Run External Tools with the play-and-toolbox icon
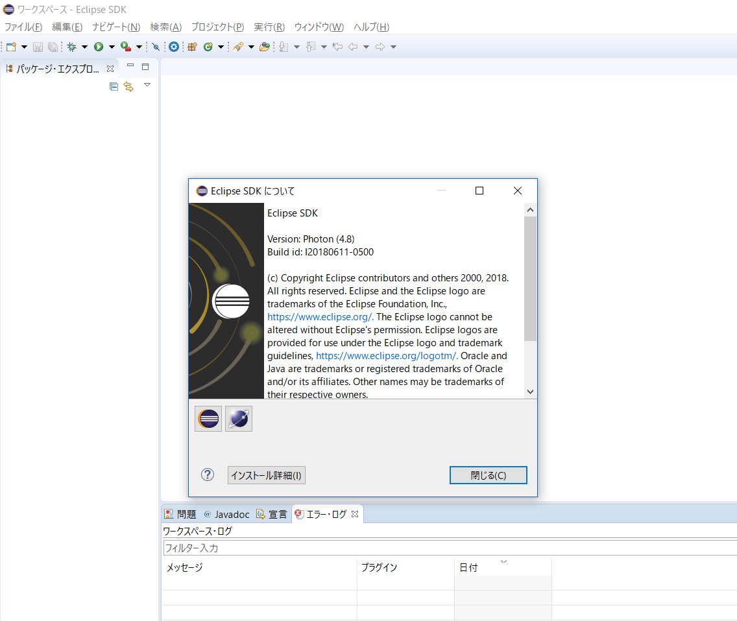This screenshot has width=737, height=621. click(x=125, y=47)
